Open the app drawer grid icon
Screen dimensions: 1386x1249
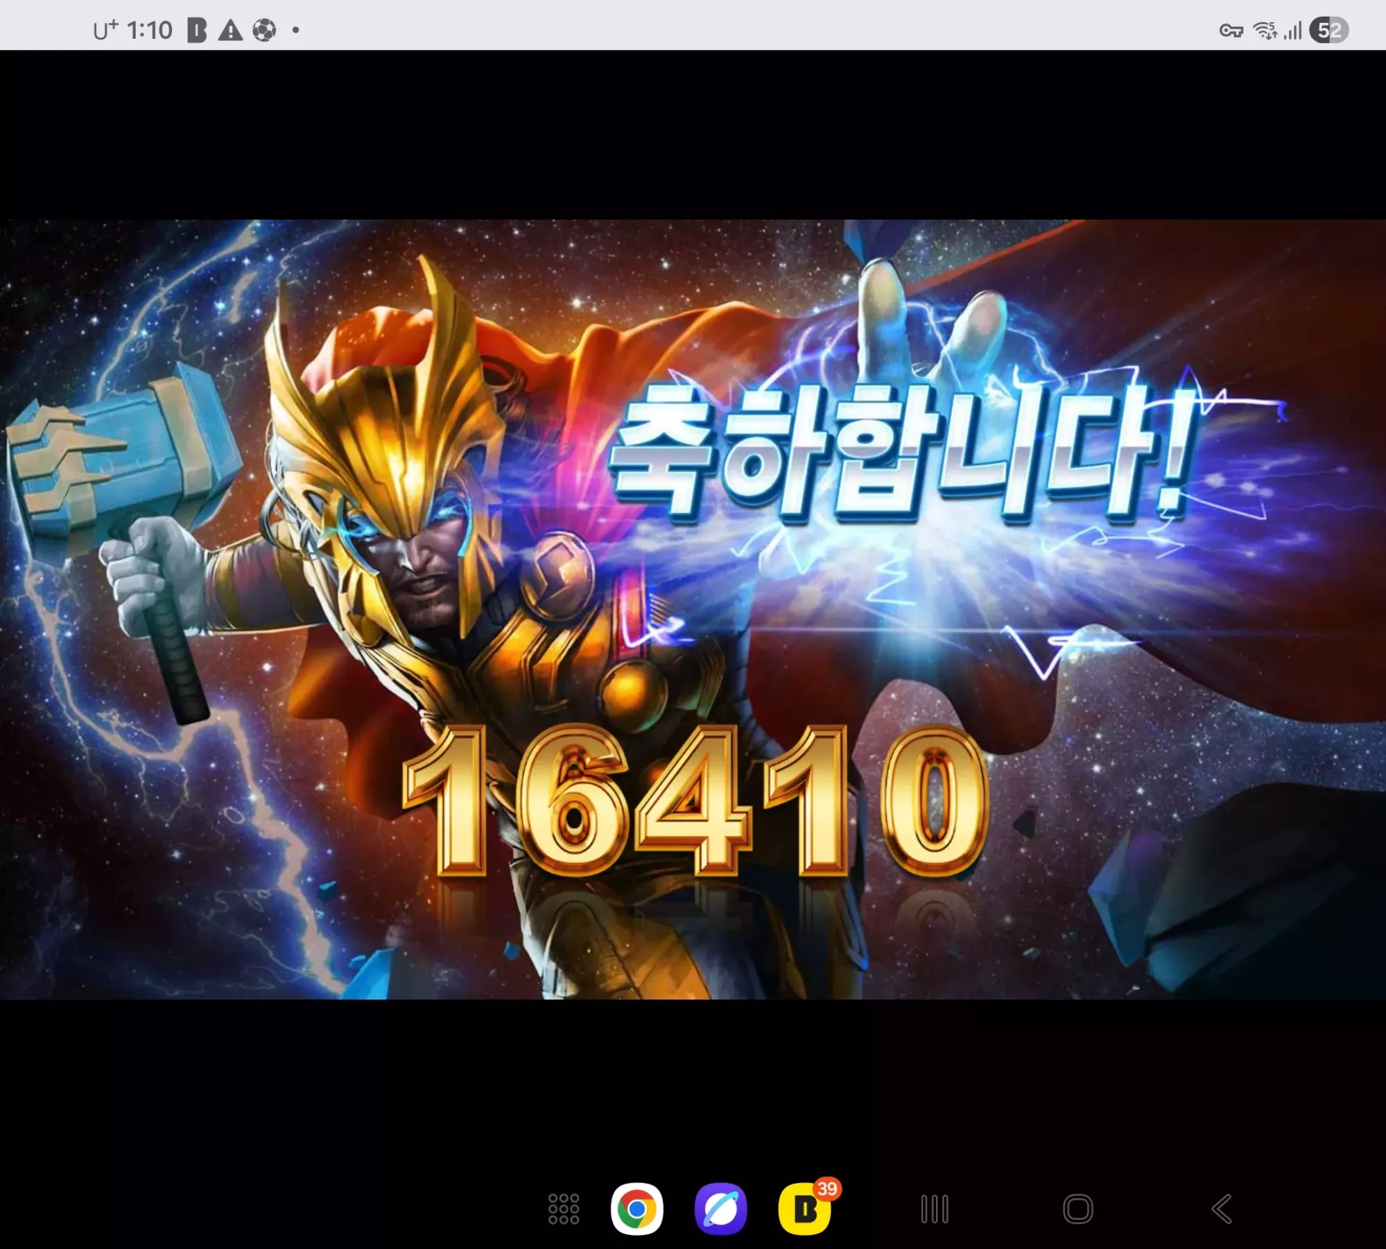pos(564,1209)
